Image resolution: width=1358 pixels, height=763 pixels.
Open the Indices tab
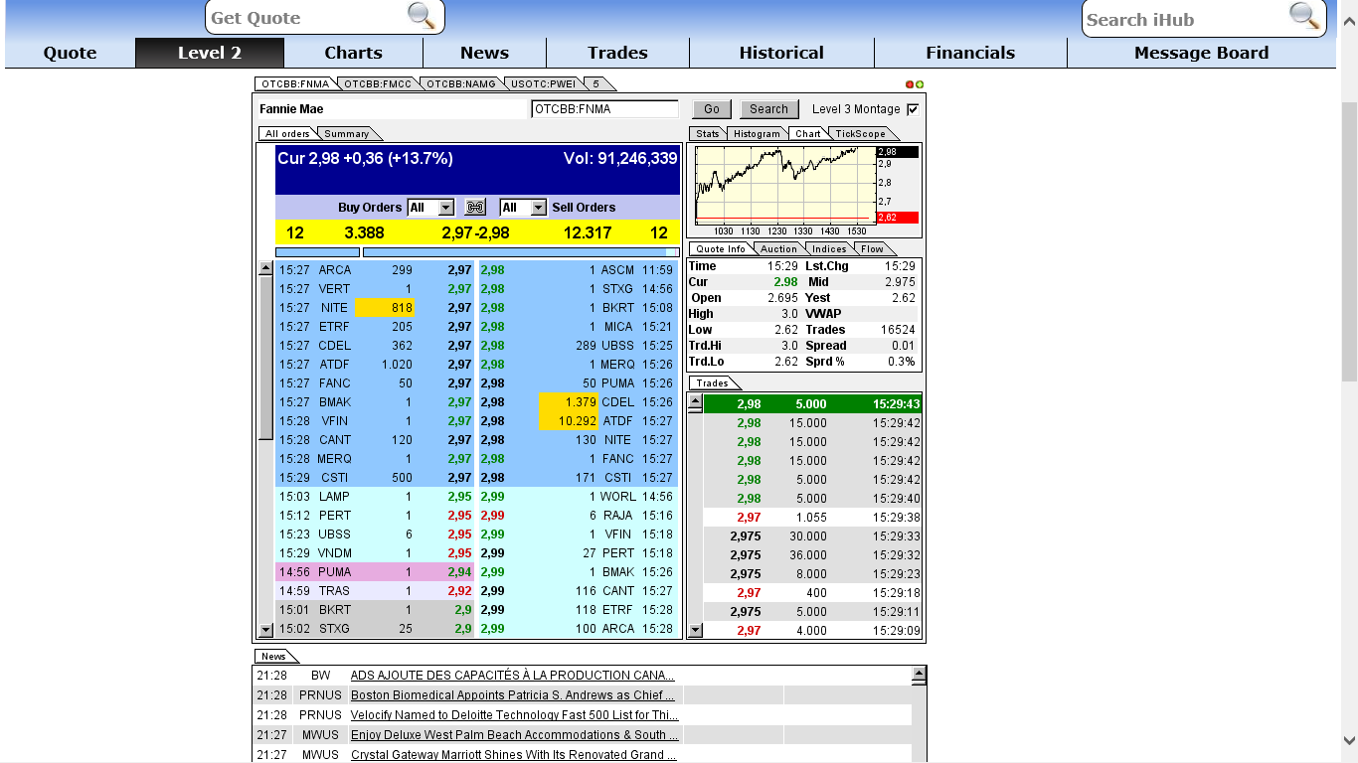pyautogui.click(x=828, y=249)
